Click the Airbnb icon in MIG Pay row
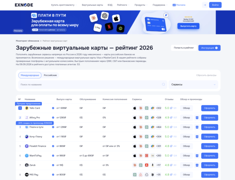This screenshot has height=180, width=235. click(x=141, y=174)
